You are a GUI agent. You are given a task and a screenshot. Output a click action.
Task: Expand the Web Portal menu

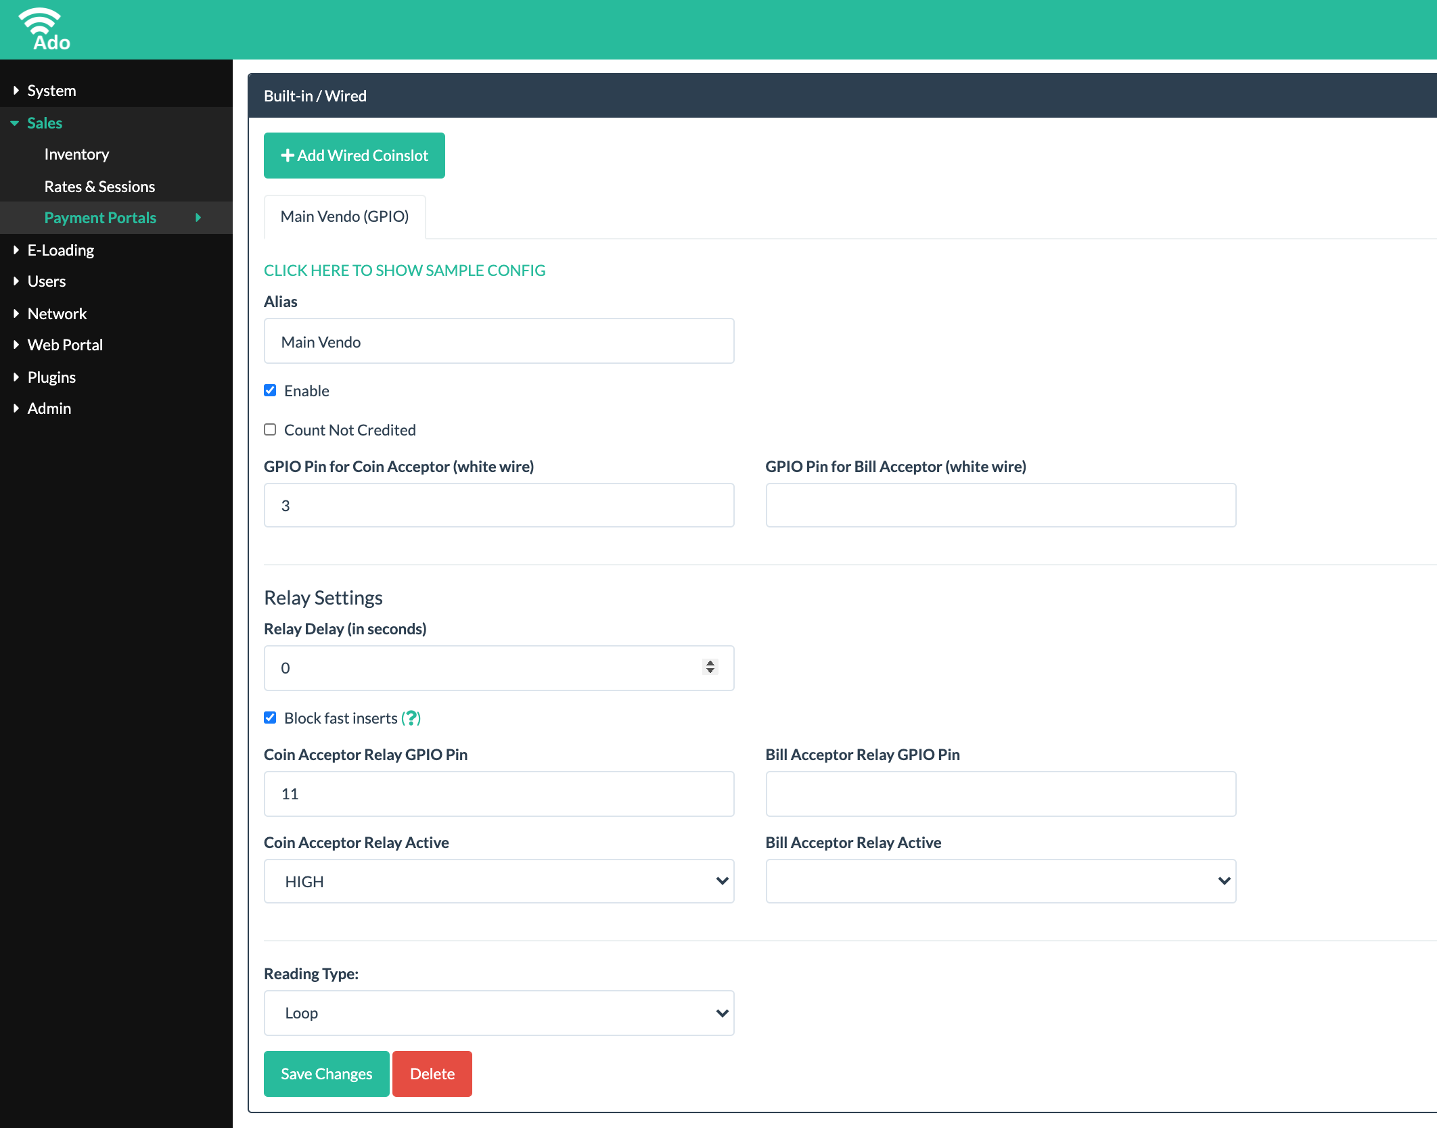click(x=116, y=345)
